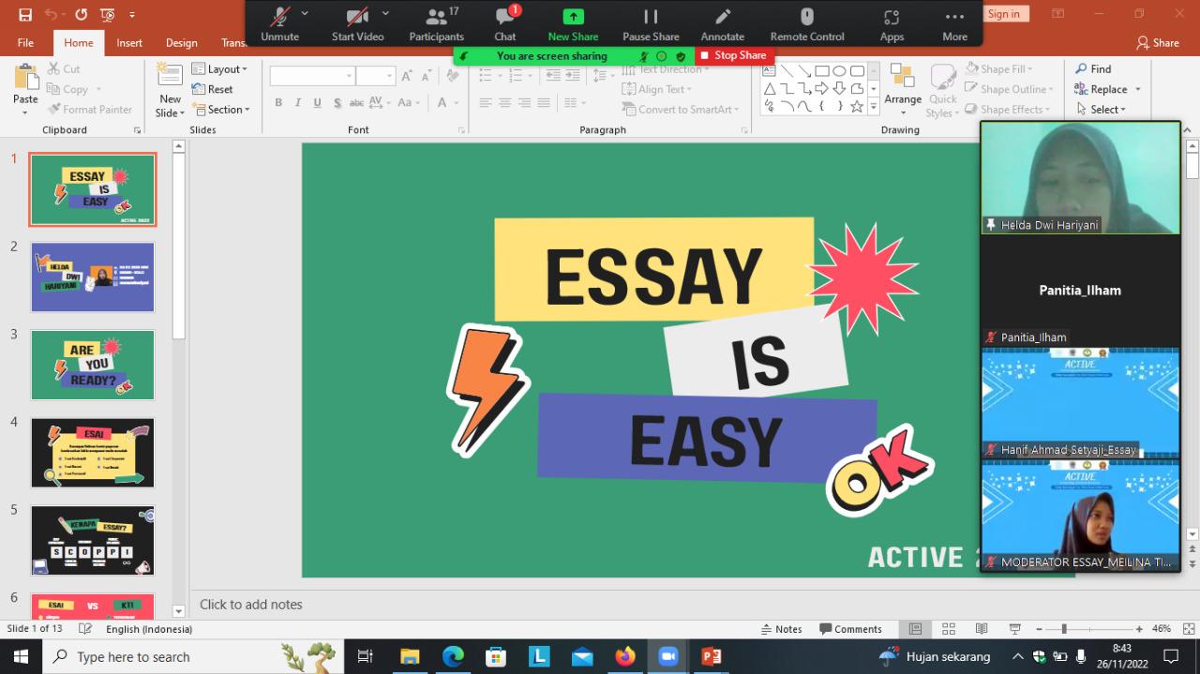Select slide 3 thumbnail Are You Ready
The image size is (1200, 674).
pyautogui.click(x=93, y=365)
